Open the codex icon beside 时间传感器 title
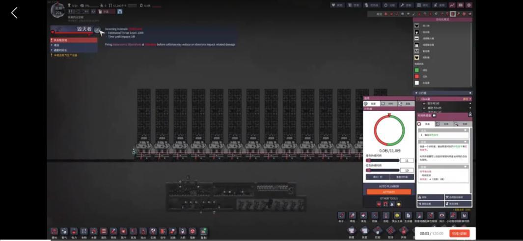 tap(434, 116)
